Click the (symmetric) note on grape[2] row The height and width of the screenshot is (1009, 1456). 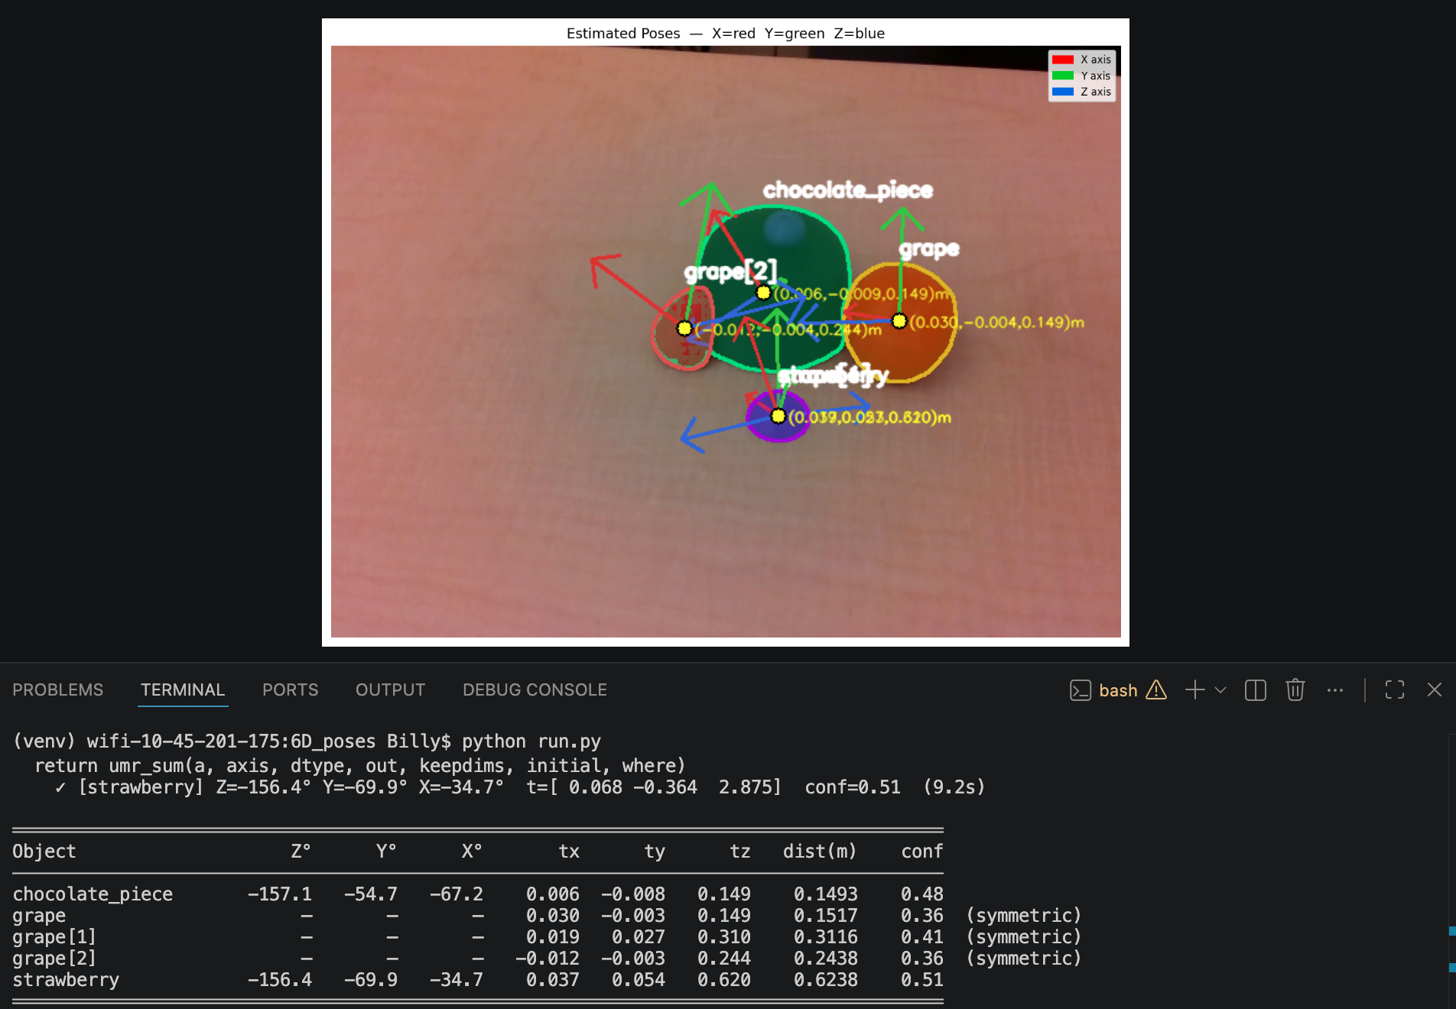(x=1024, y=959)
